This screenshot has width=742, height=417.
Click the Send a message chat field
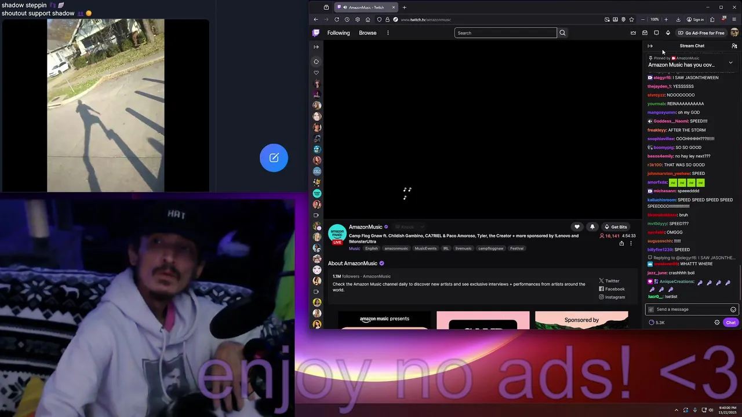692,309
